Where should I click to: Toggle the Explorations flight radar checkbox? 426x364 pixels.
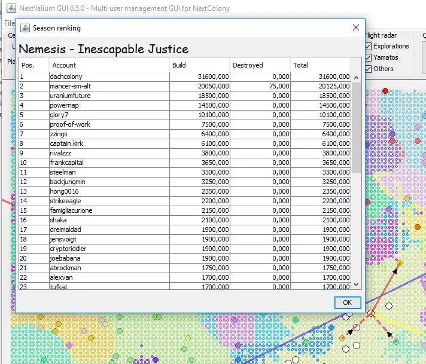[x=368, y=46]
